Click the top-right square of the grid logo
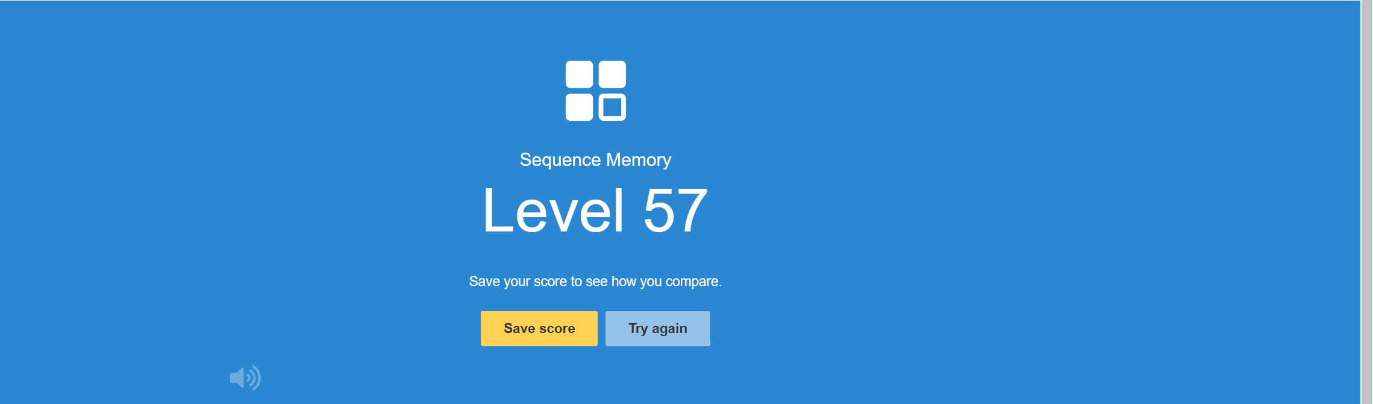Viewport: 1373px width, 404px height. pyautogui.click(x=612, y=75)
